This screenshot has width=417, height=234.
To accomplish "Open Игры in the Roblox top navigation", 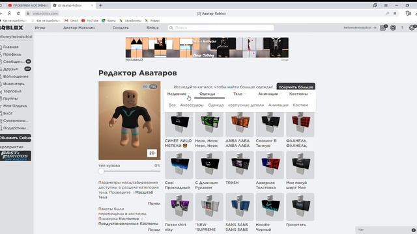I will coord(40,27).
